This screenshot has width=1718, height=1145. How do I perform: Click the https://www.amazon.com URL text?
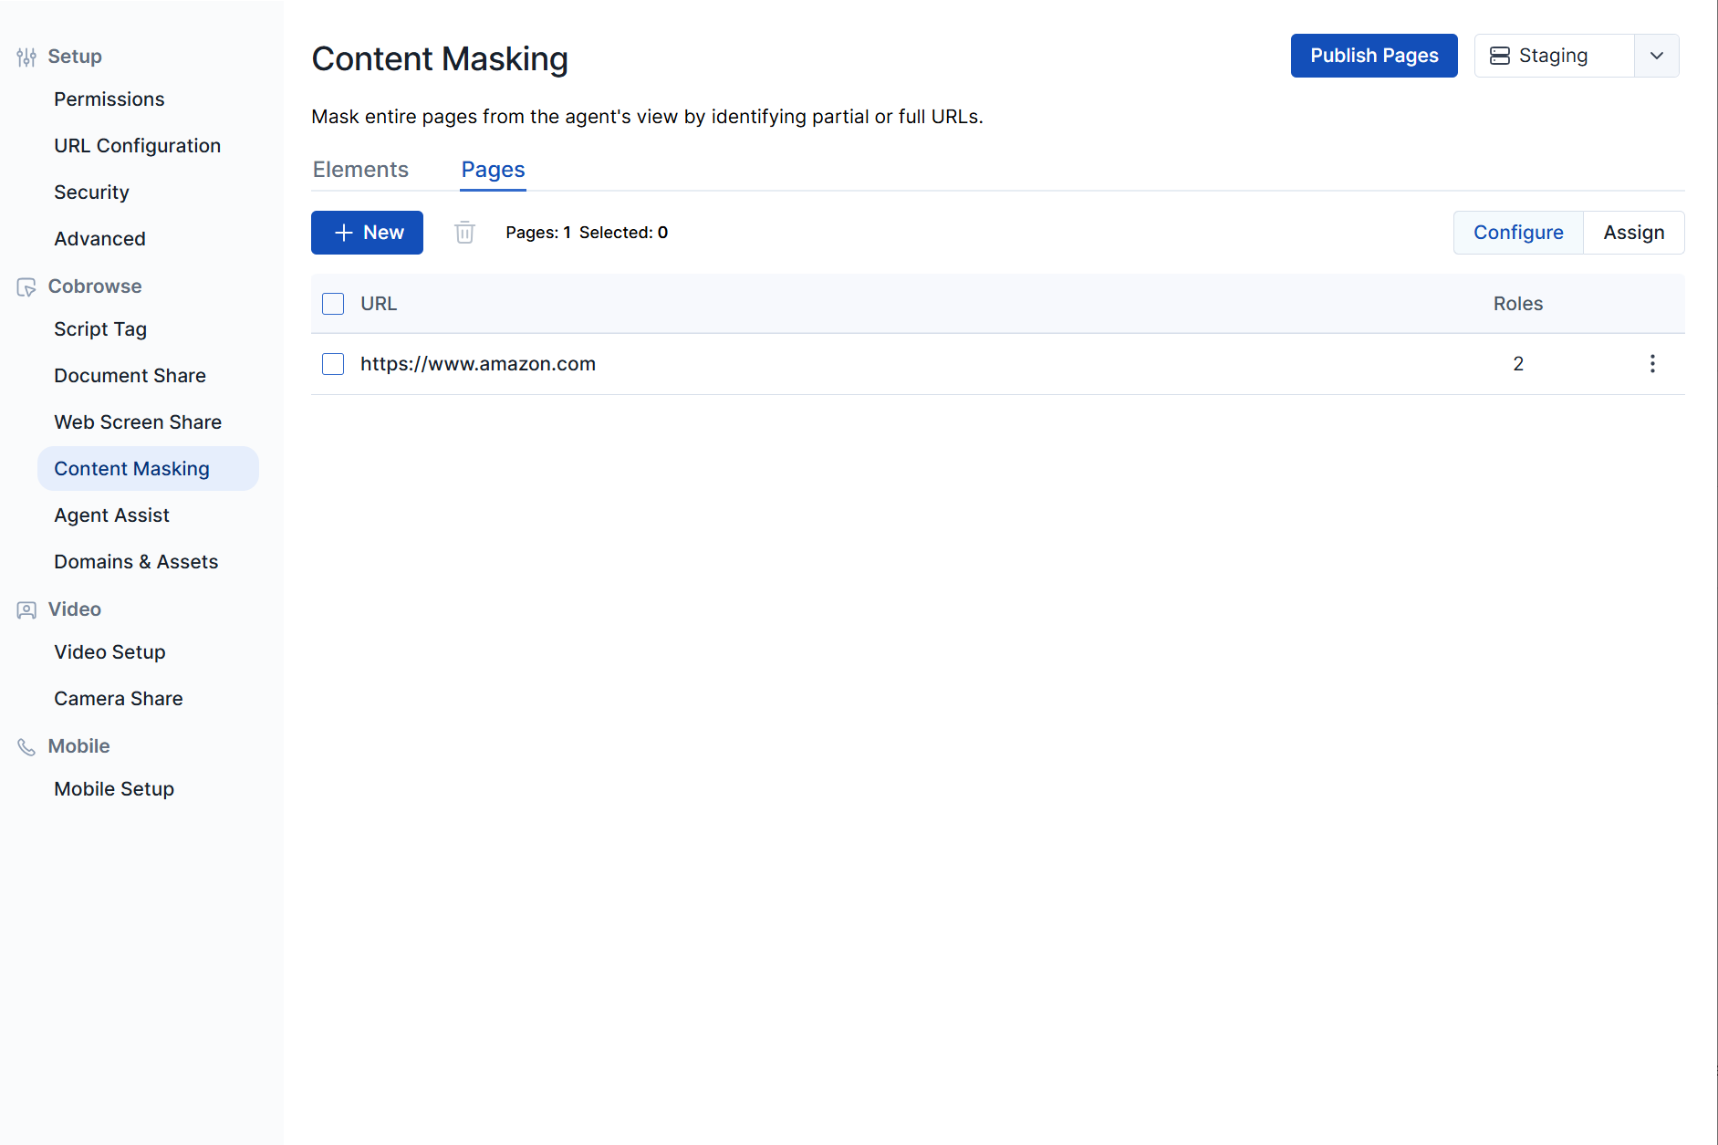coord(478,364)
